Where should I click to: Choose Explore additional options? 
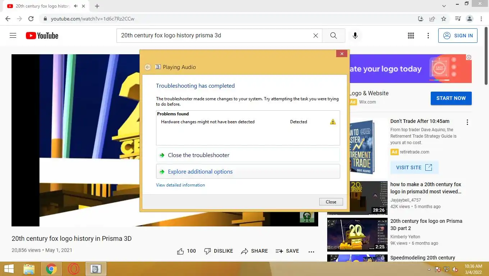248,171
